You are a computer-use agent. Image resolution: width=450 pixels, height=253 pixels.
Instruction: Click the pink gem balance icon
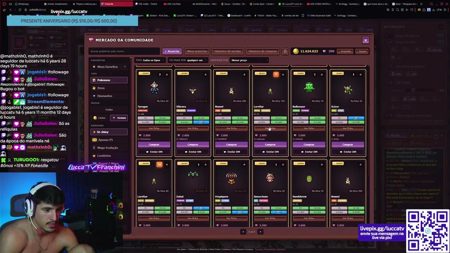point(324,51)
